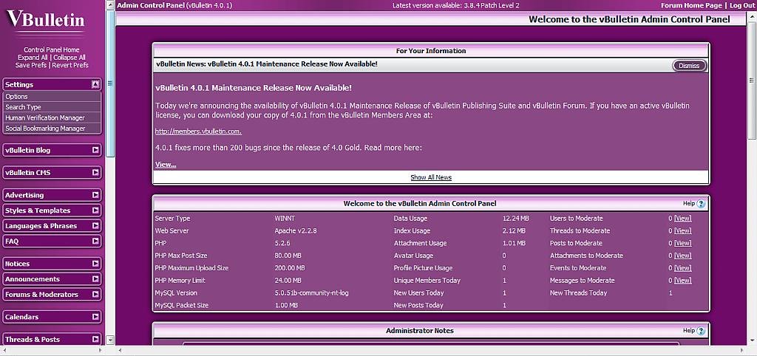Viewport: 757px width, 356px height.
Task: Click the 'PHP Memory Limit' label
Action: coord(180,280)
